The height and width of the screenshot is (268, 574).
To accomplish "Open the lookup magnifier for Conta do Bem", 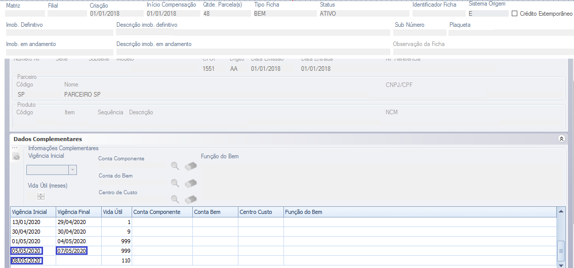I will (175, 183).
